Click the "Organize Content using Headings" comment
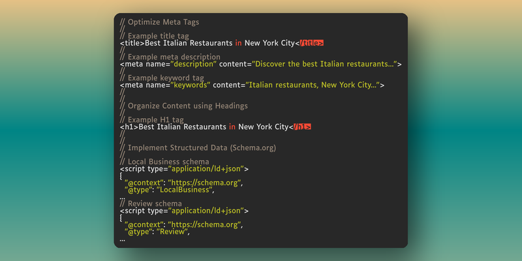This screenshot has height=261, width=522. pyautogui.click(x=187, y=106)
